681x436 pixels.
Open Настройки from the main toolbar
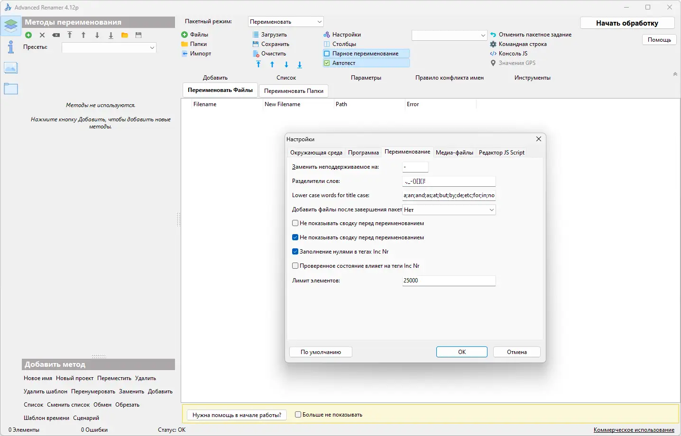click(342, 35)
